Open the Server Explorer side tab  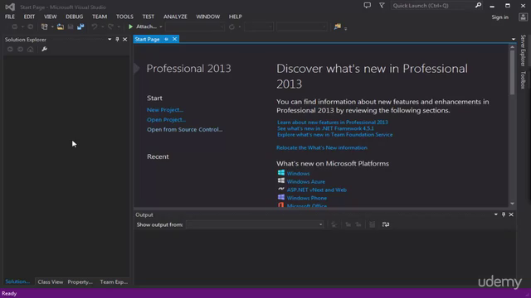524,50
